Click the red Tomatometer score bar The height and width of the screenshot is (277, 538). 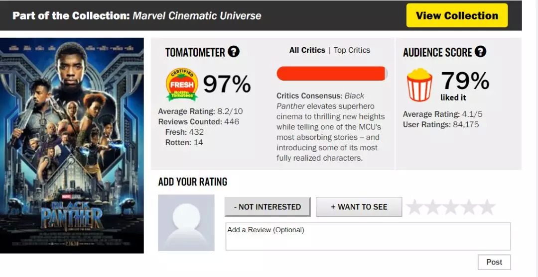(332, 74)
